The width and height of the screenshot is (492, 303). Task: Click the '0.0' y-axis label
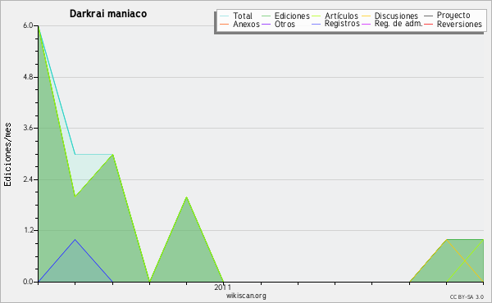(x=28, y=282)
